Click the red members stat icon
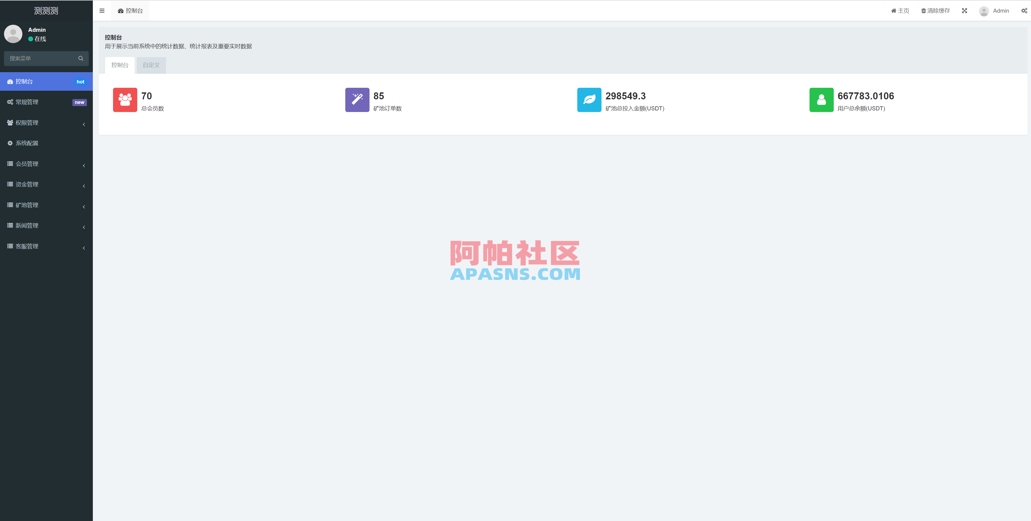 click(x=125, y=100)
